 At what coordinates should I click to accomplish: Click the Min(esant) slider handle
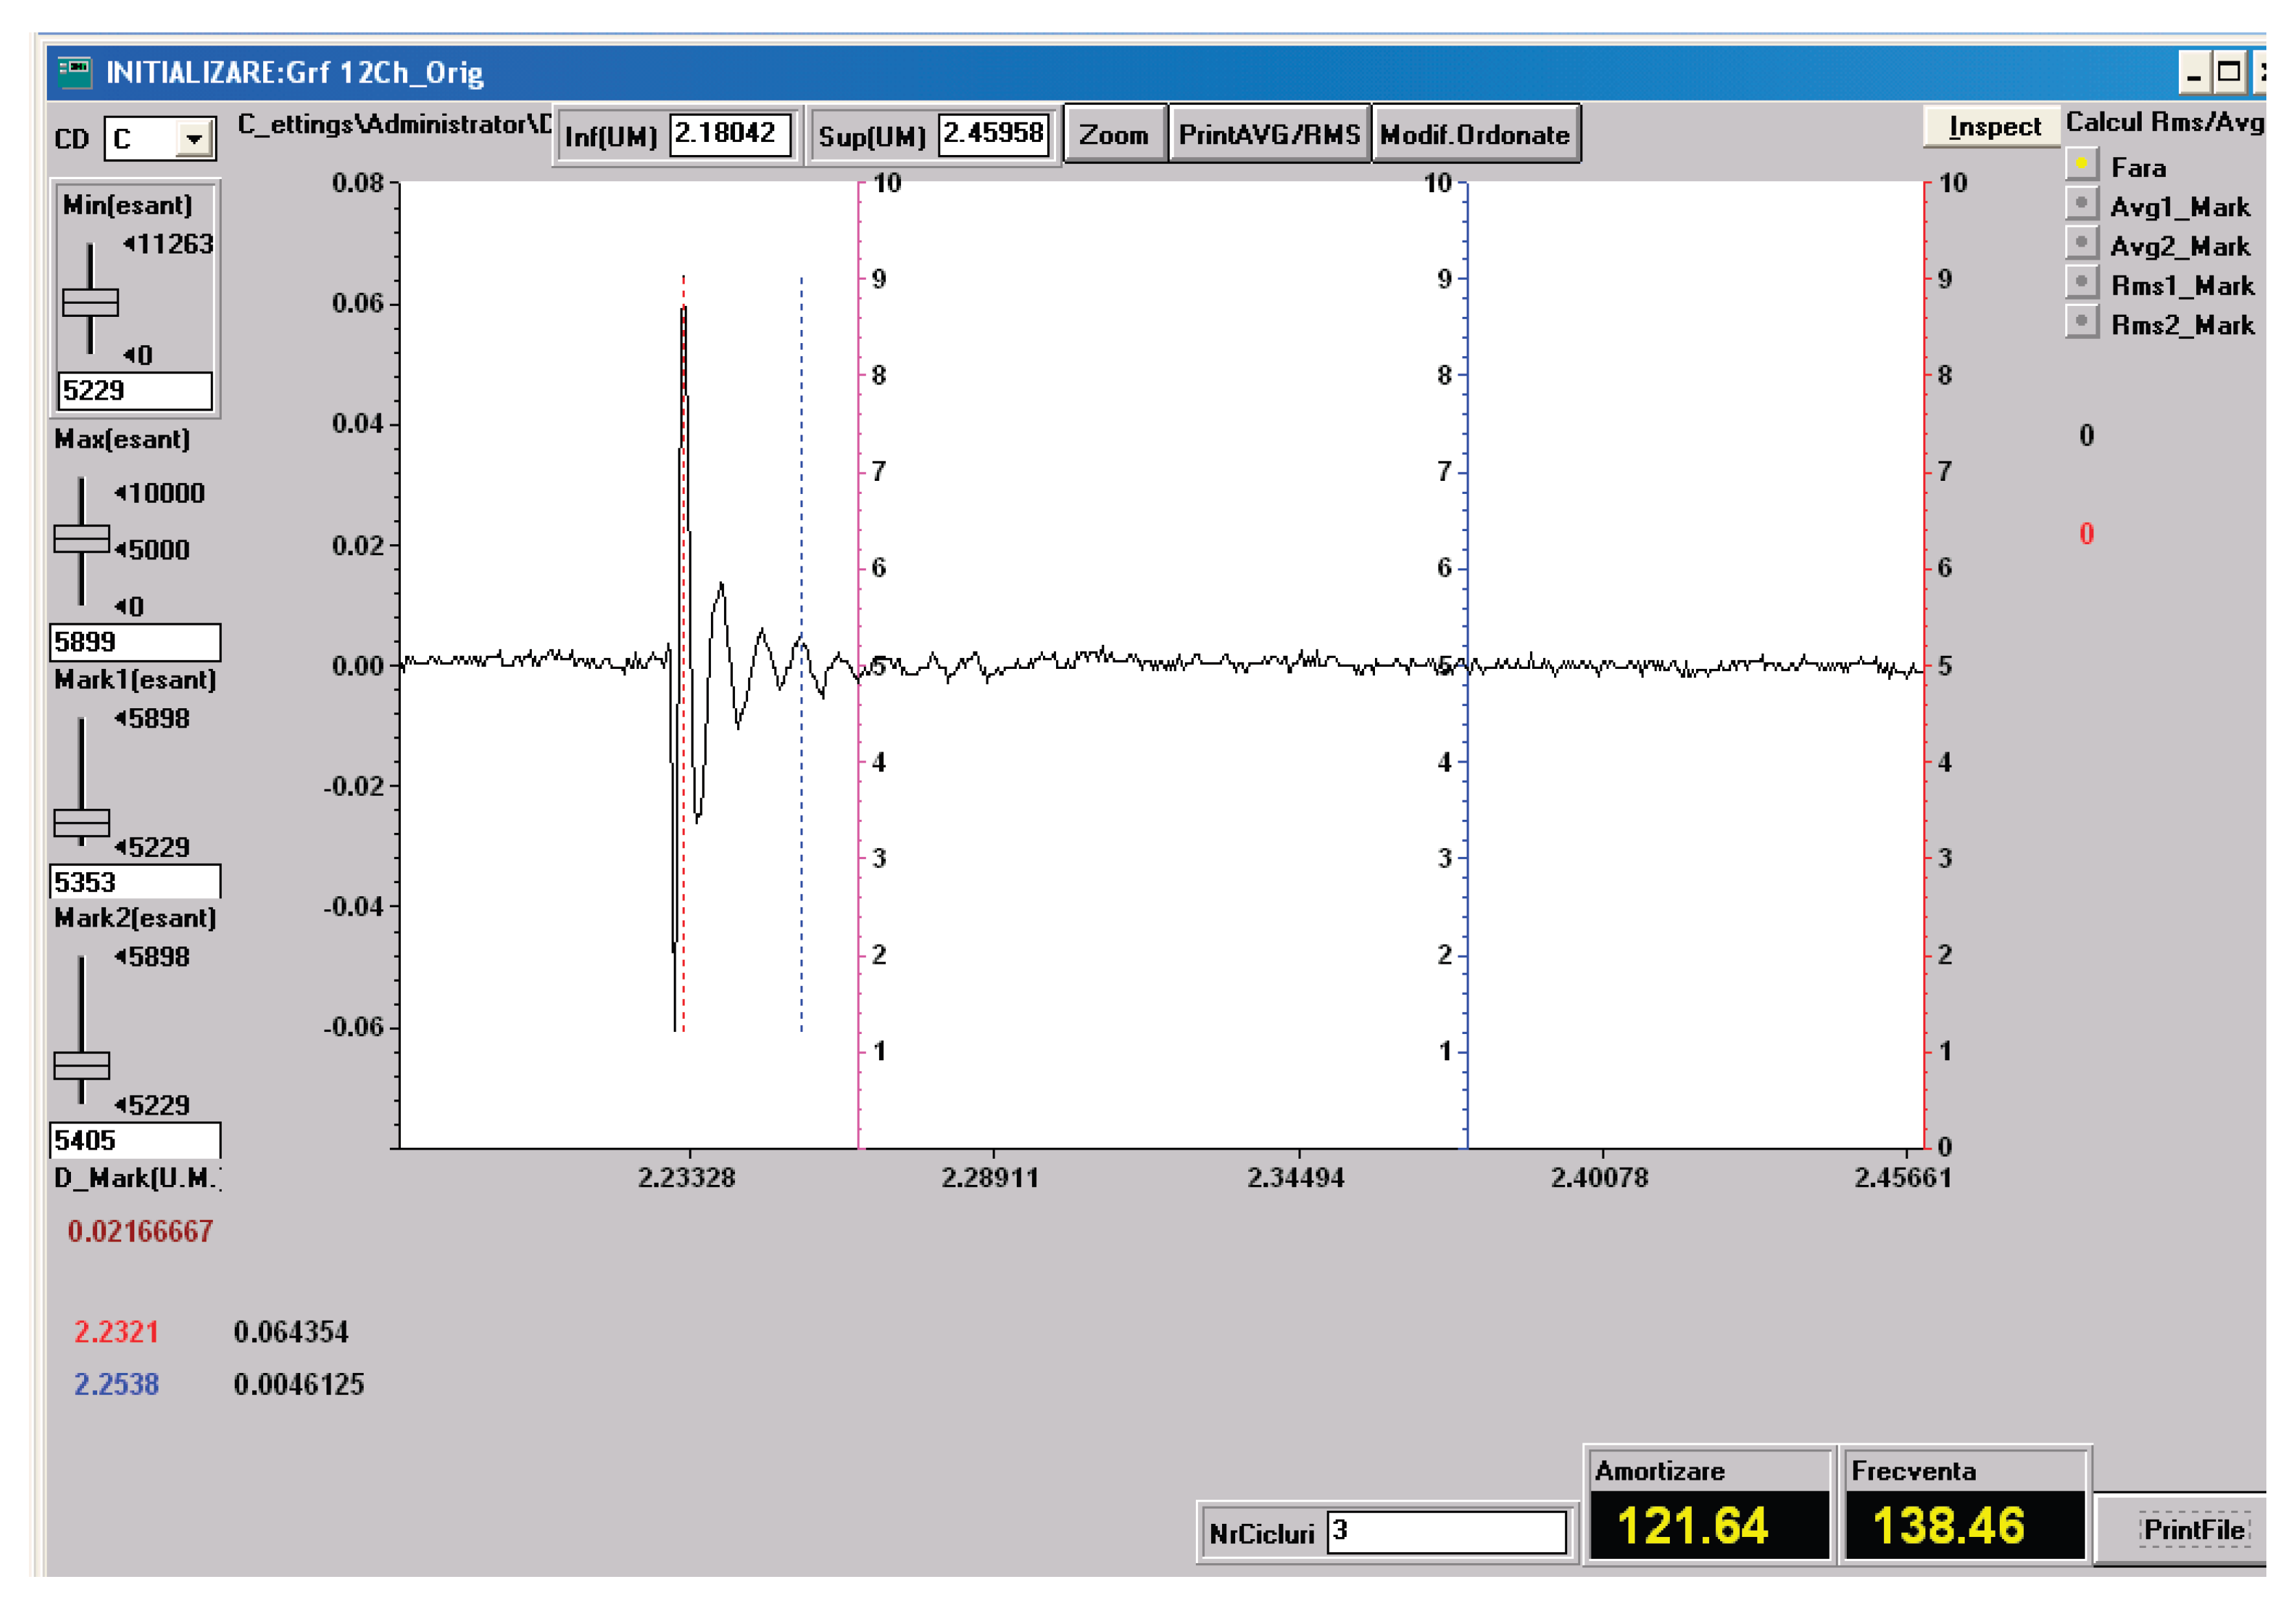click(x=90, y=302)
